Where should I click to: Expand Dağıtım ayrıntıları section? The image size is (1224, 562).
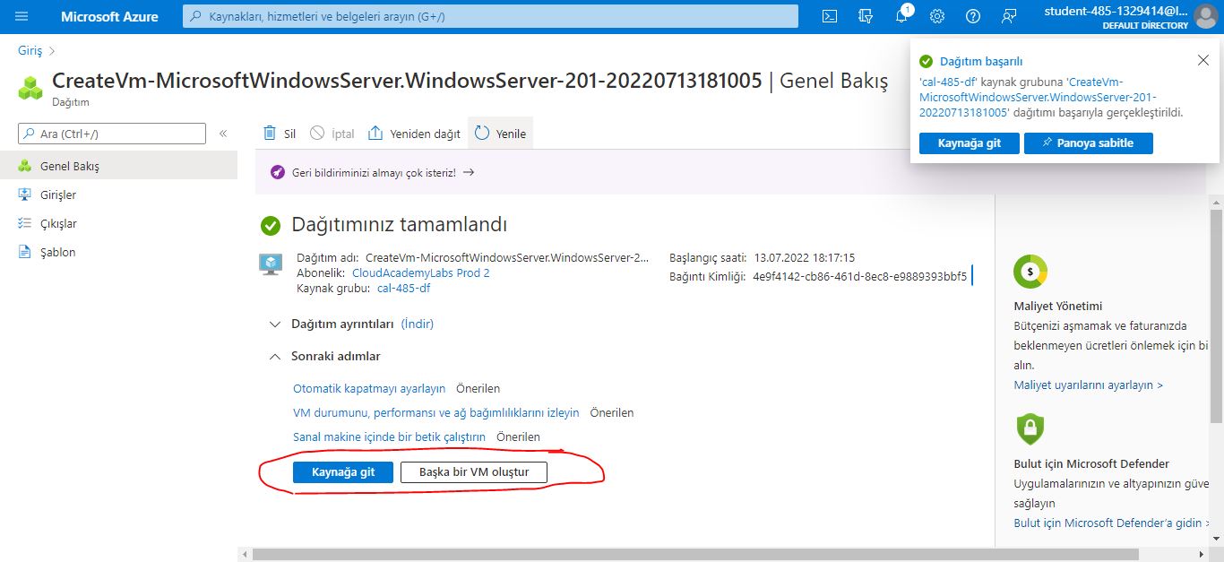point(275,324)
